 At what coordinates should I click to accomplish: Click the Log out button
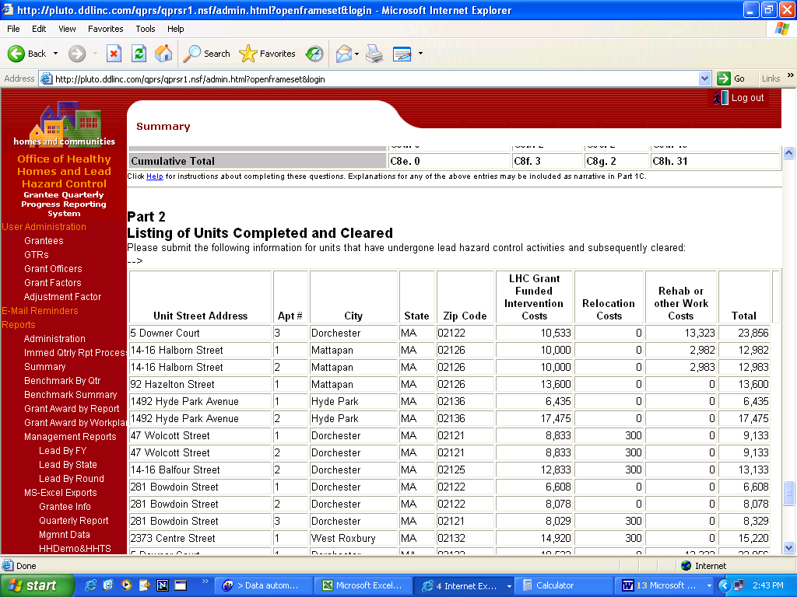[739, 98]
